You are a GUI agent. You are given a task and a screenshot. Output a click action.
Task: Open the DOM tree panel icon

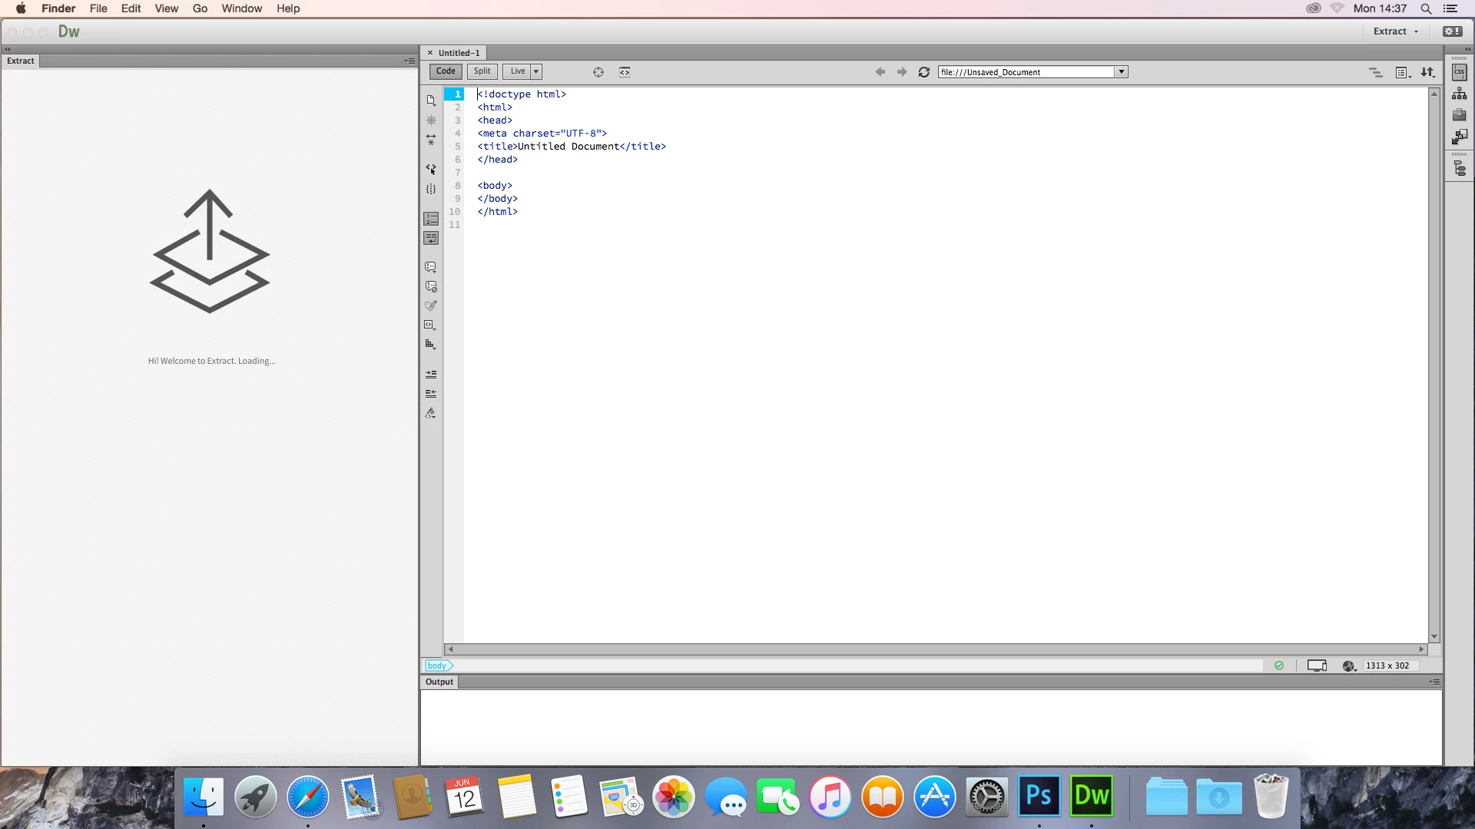pos(1460,169)
